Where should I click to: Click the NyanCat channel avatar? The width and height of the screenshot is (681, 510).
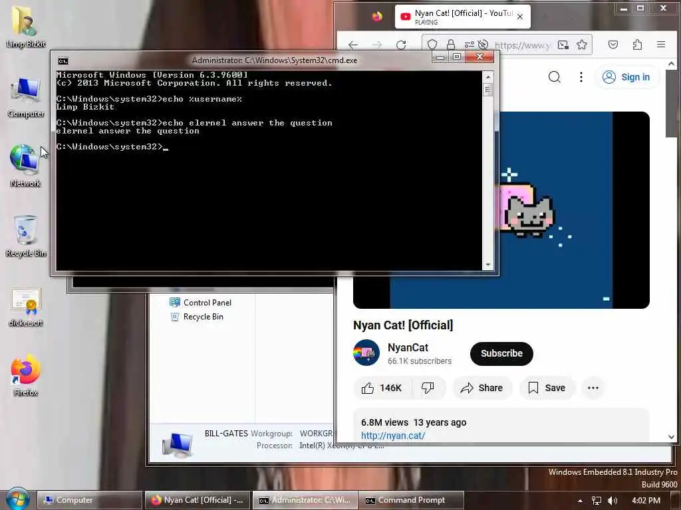point(366,353)
